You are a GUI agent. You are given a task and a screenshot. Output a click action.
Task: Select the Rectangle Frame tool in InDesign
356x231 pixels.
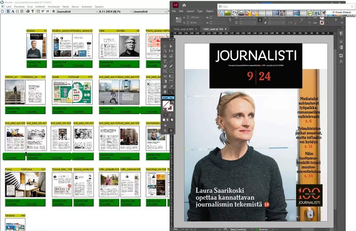165,71
